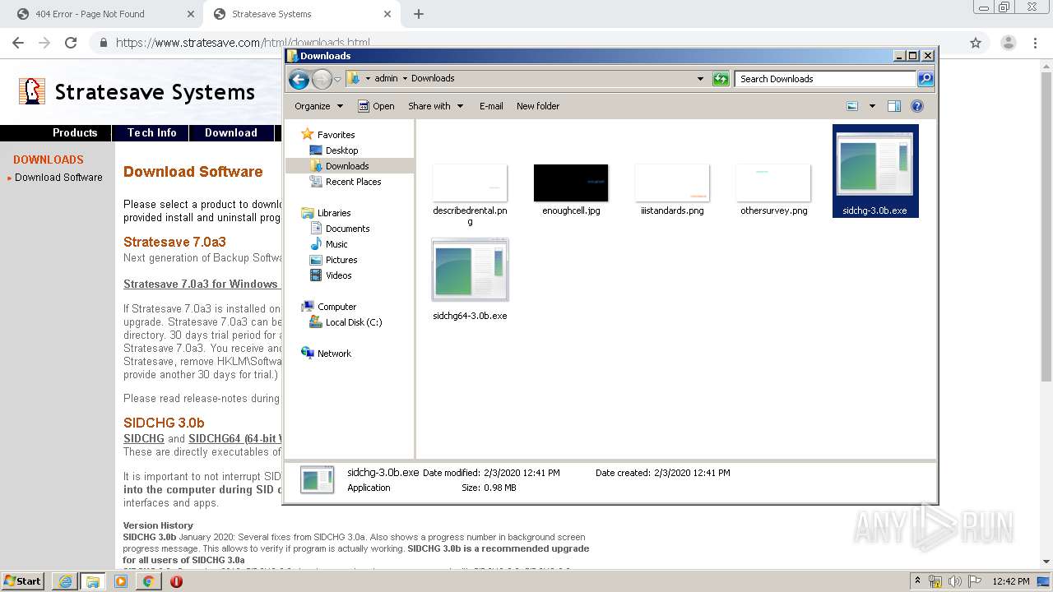Open the Chrome three-dot menu

point(1037,43)
